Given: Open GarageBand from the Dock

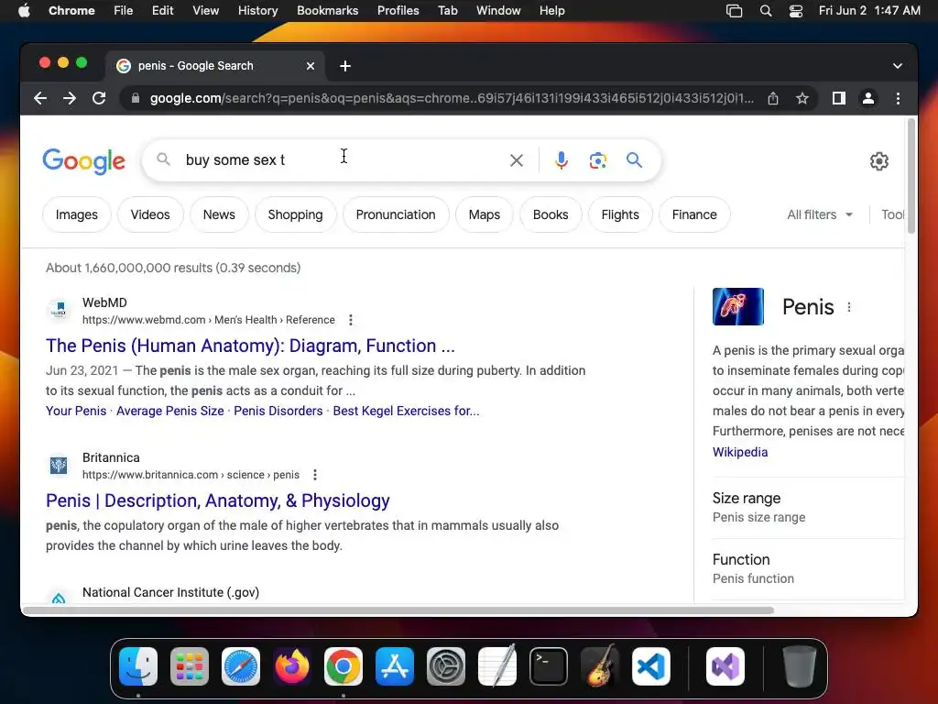Looking at the screenshot, I should (600, 666).
